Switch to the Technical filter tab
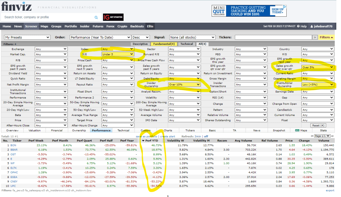This screenshot has height=197, width=341. point(187,44)
